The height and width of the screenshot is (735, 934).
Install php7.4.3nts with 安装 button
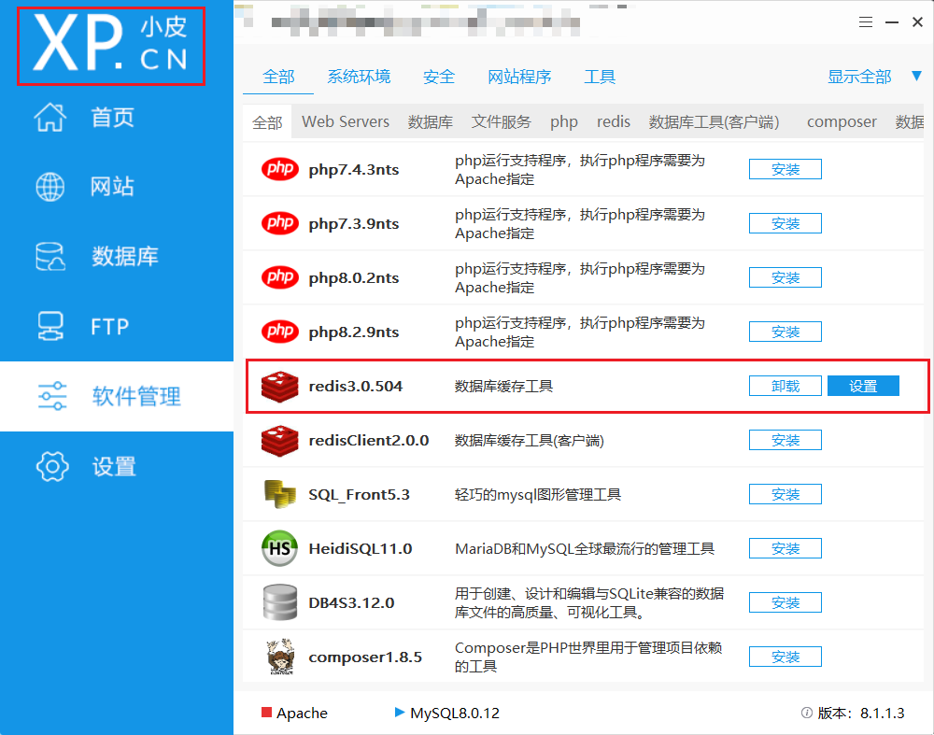pyautogui.click(x=785, y=169)
